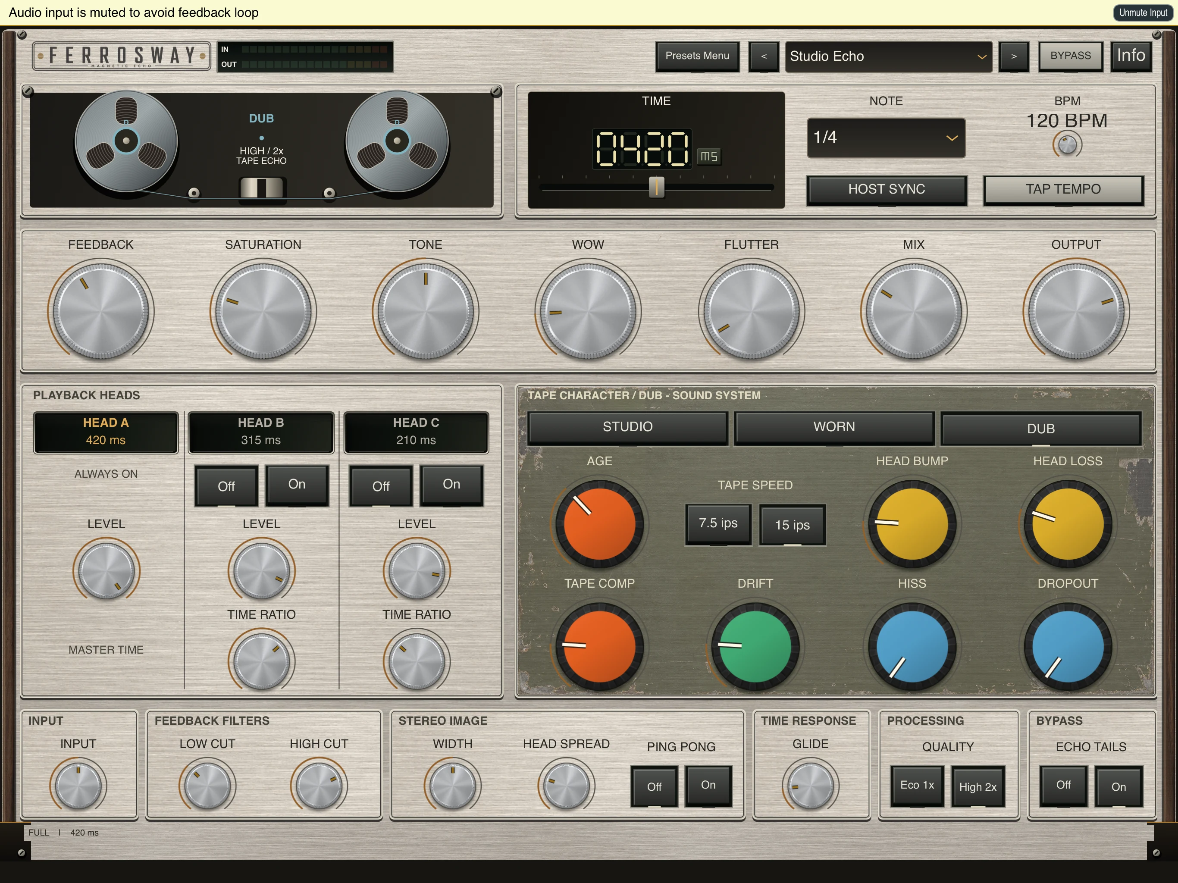
Task: Click the orange Age knob
Action: pos(599,523)
